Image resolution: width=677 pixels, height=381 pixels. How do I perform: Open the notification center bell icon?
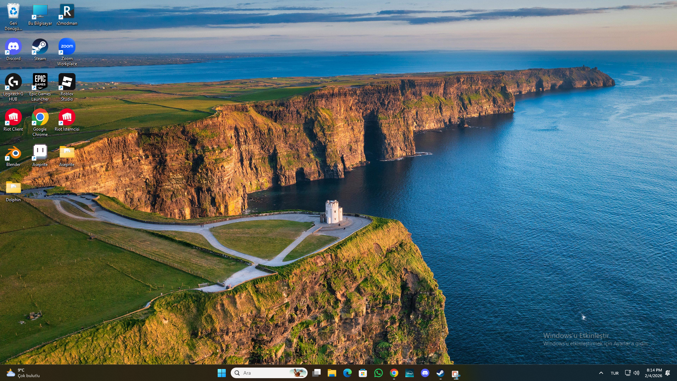point(668,373)
